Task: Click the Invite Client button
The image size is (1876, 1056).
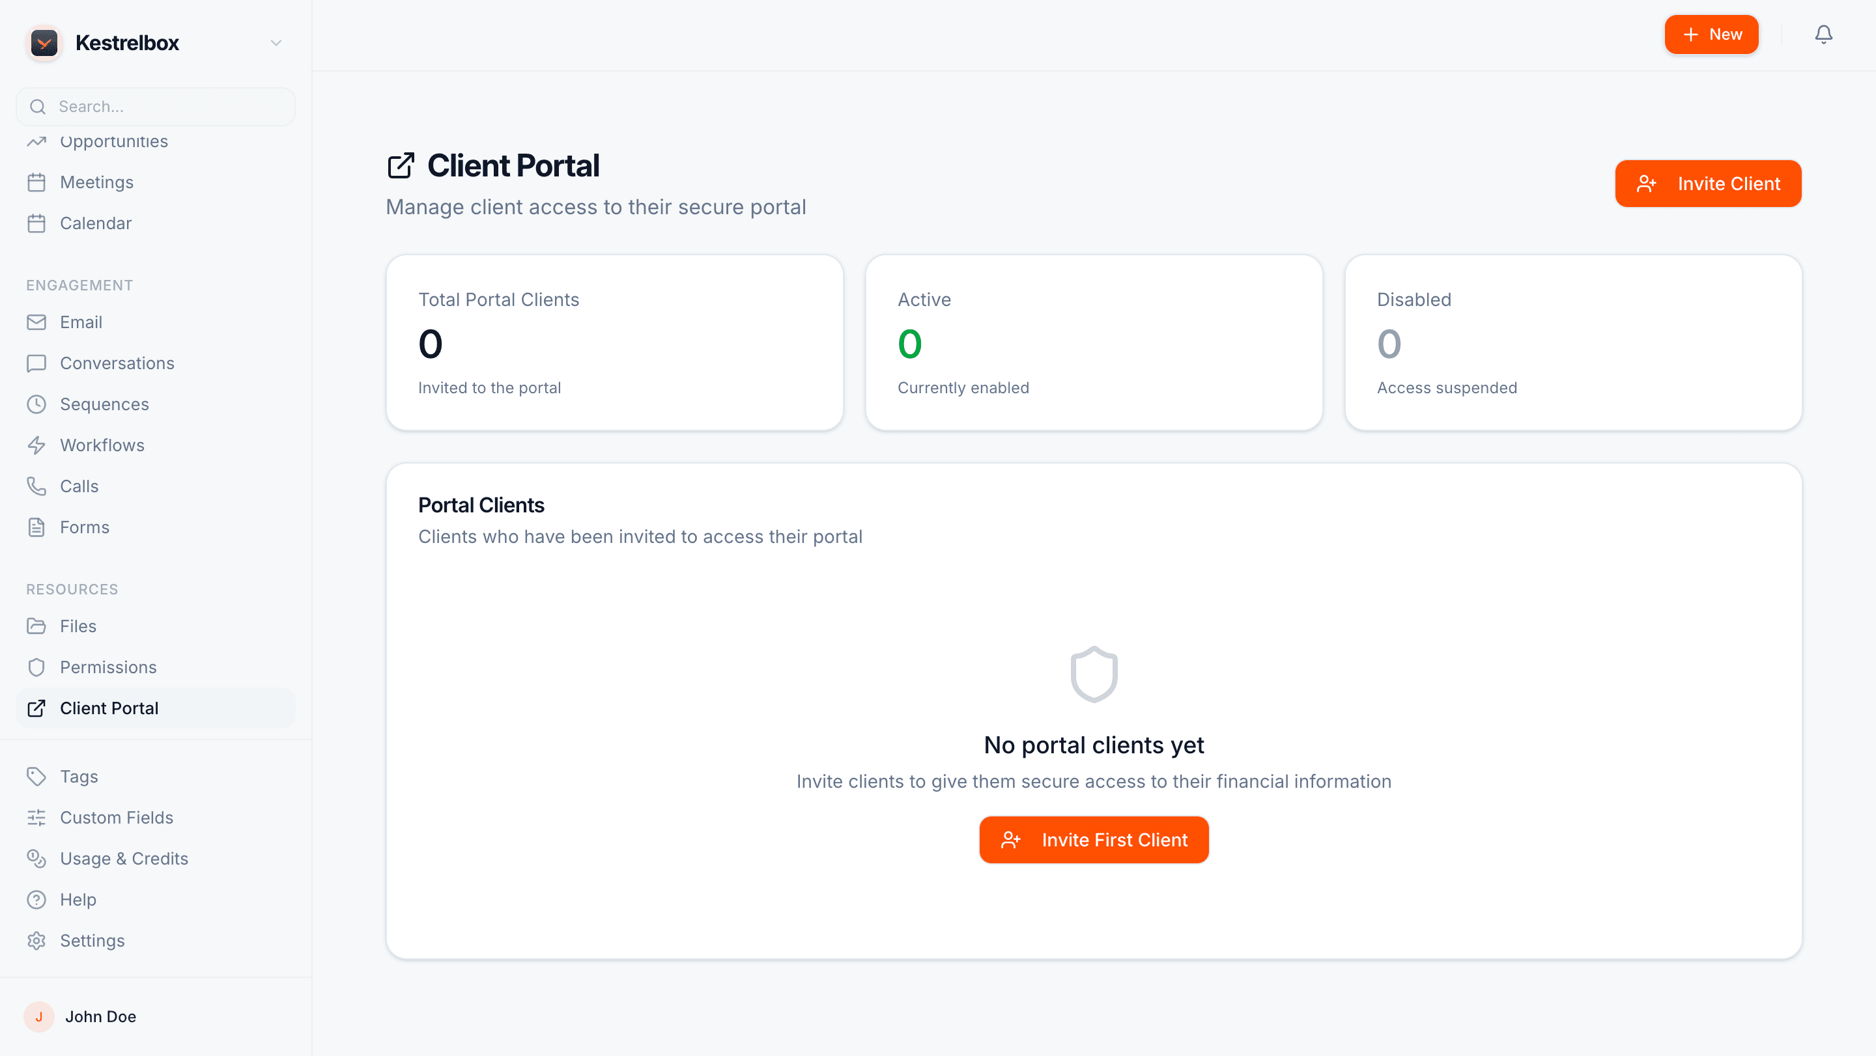Action: point(1709,184)
